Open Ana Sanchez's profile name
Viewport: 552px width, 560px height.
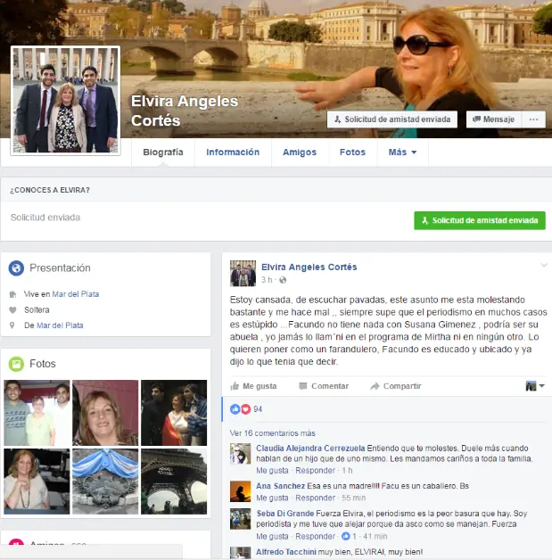[280, 486]
